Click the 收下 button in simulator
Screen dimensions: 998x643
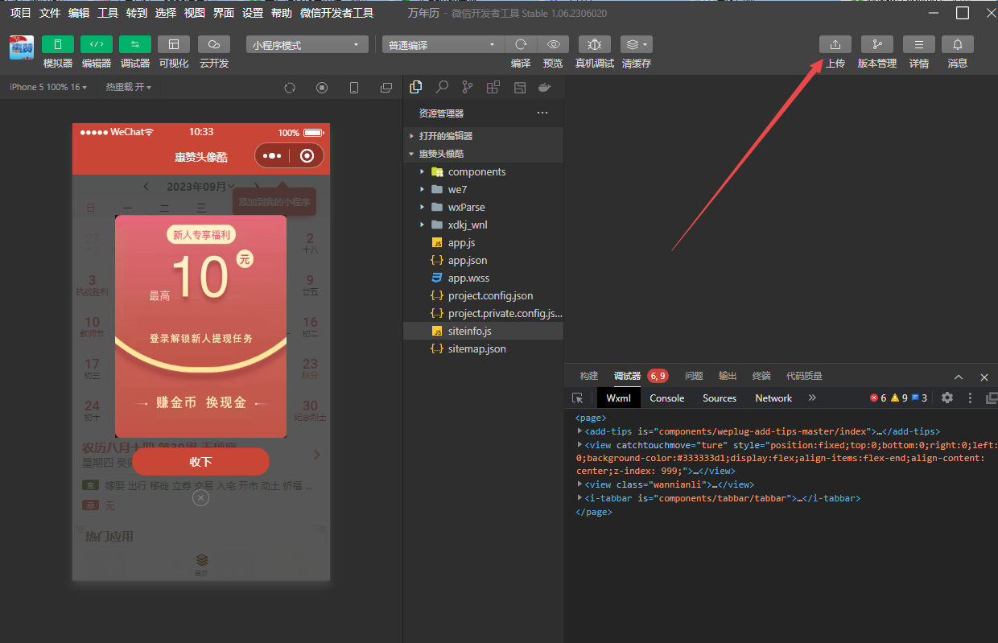point(200,462)
